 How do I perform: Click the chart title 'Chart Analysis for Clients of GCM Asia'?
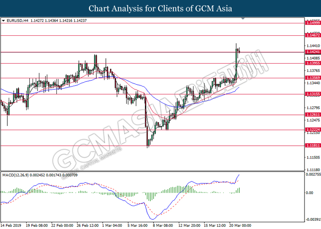coord(160,8)
